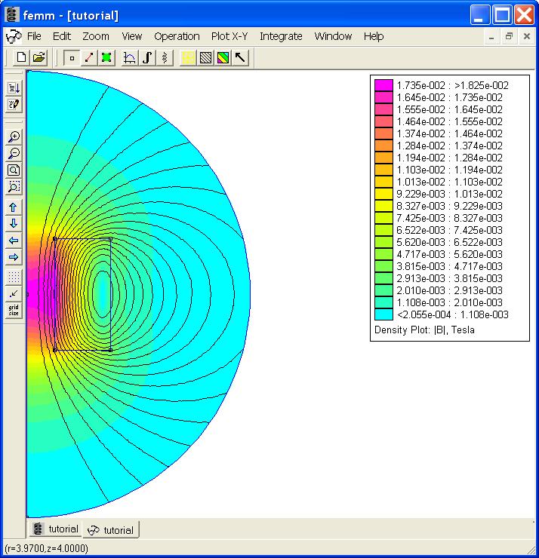
Task: Click the notepad pencil icon in sidebar
Action: coord(14,105)
